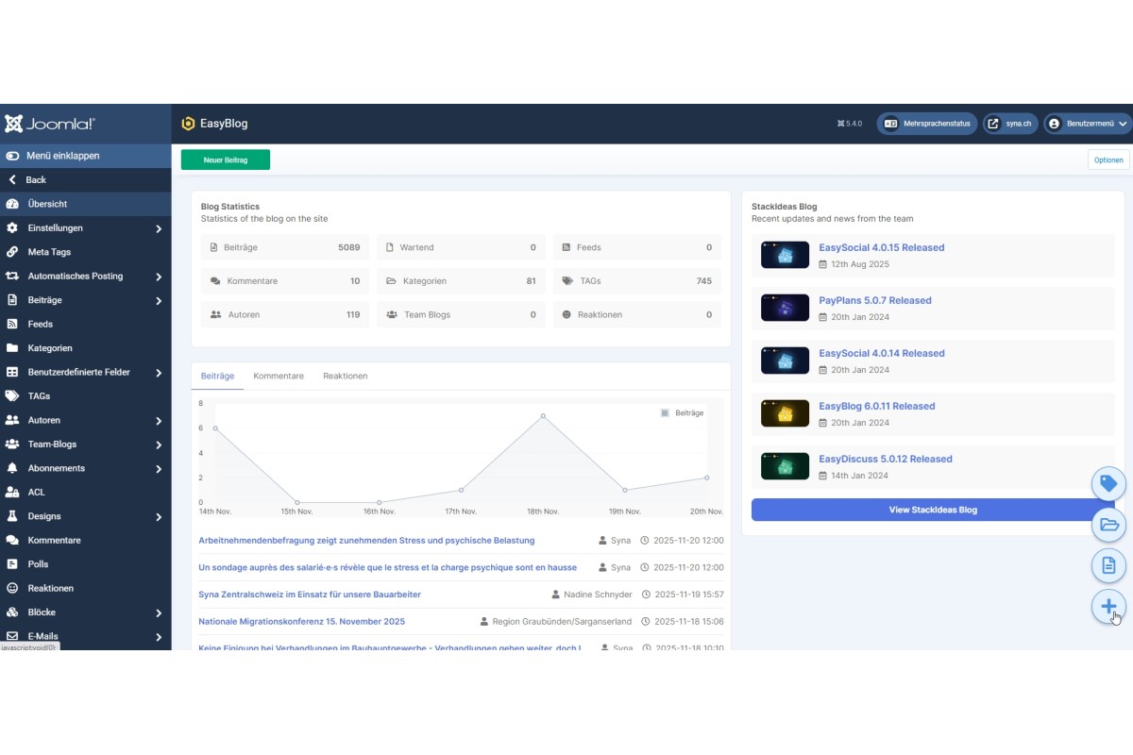The image size is (1133, 755).
Task: Click the floating folder icon button
Action: coord(1108,525)
